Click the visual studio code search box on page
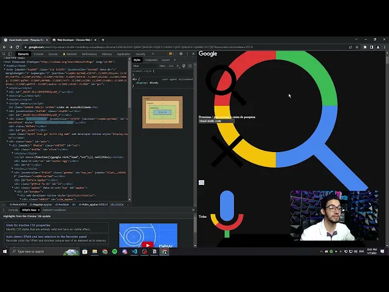The width and height of the screenshot is (389, 292). point(216,121)
